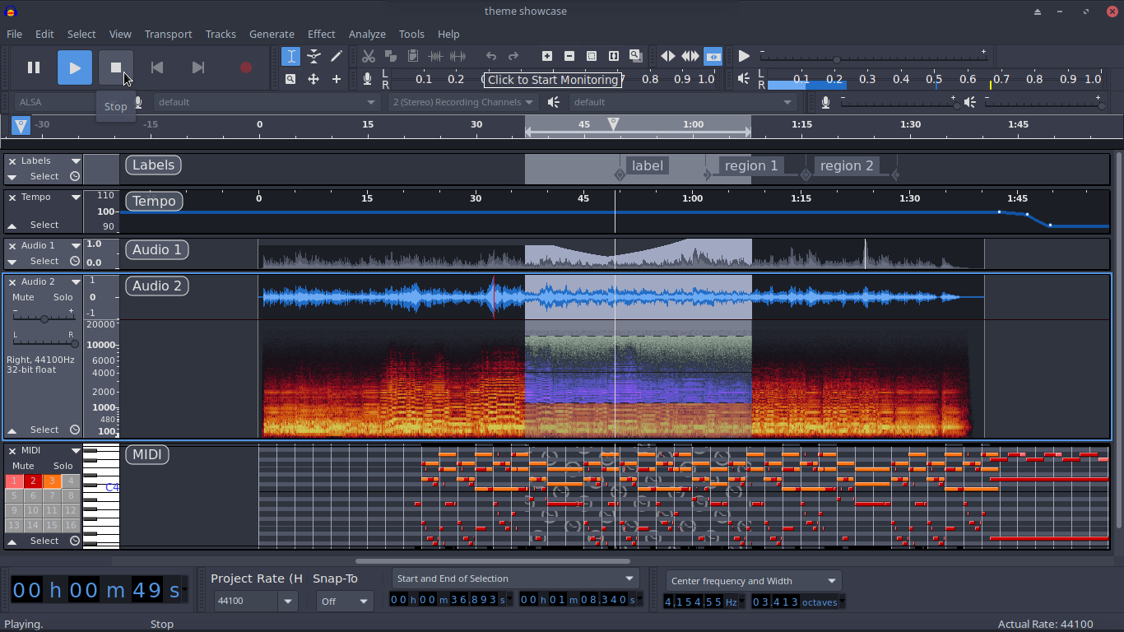Image resolution: width=1124 pixels, height=632 pixels.
Task: Open Center frequency and Width dropdown
Action: pos(754,581)
